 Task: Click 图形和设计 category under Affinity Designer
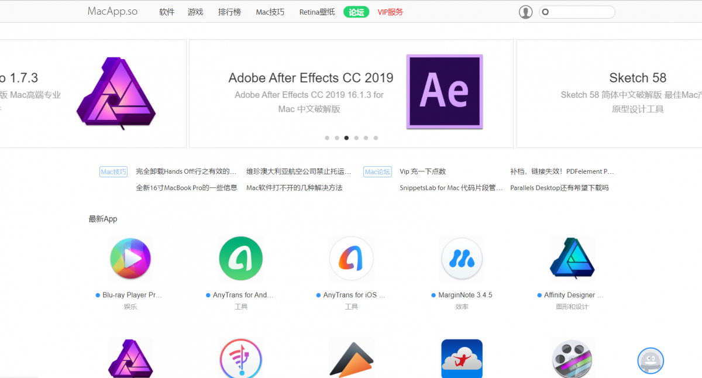[x=572, y=307]
